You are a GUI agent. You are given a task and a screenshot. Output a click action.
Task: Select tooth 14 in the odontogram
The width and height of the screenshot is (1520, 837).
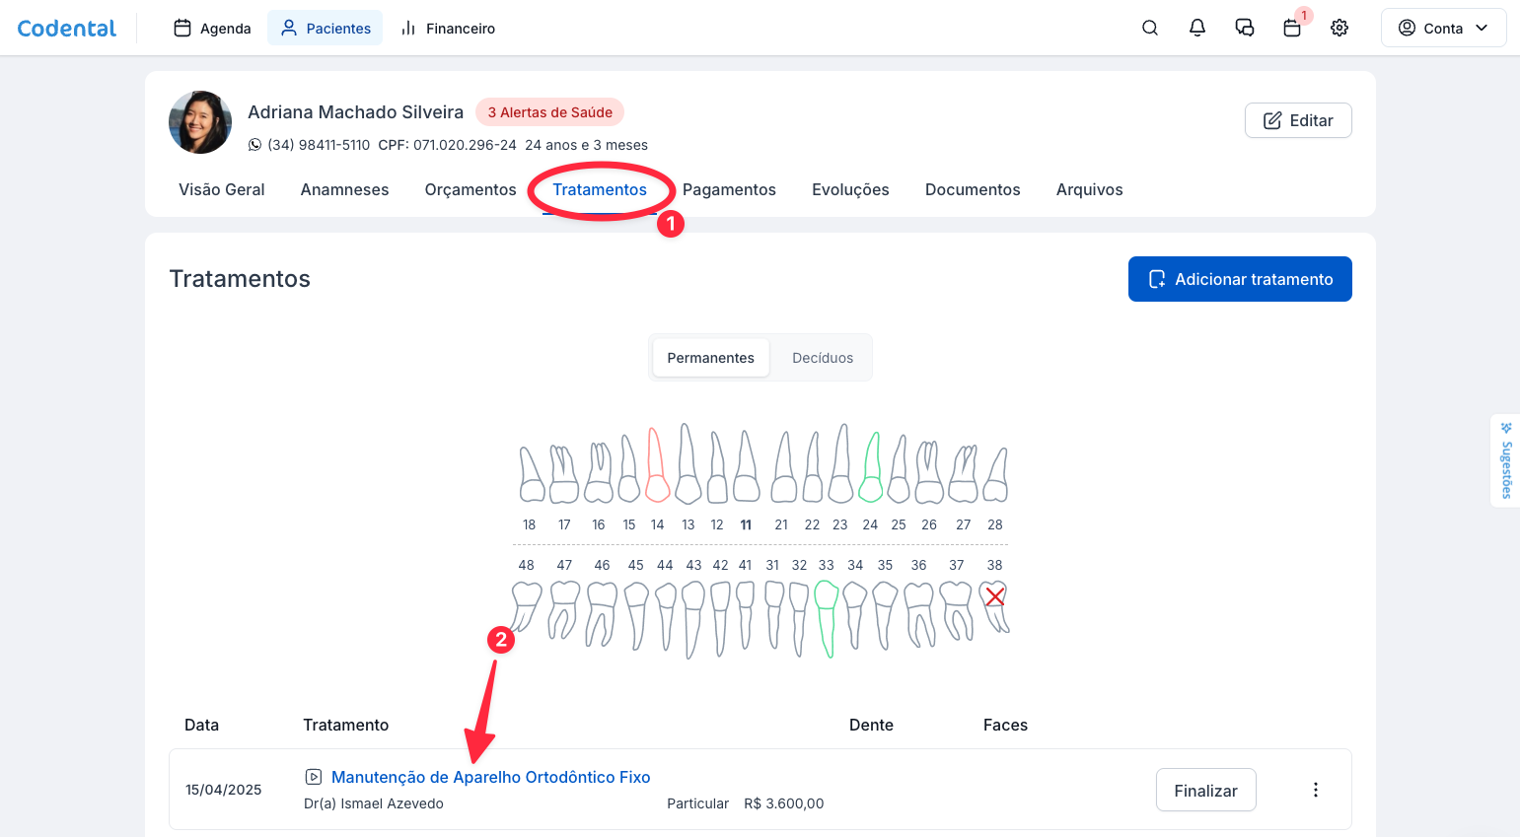pos(657,465)
